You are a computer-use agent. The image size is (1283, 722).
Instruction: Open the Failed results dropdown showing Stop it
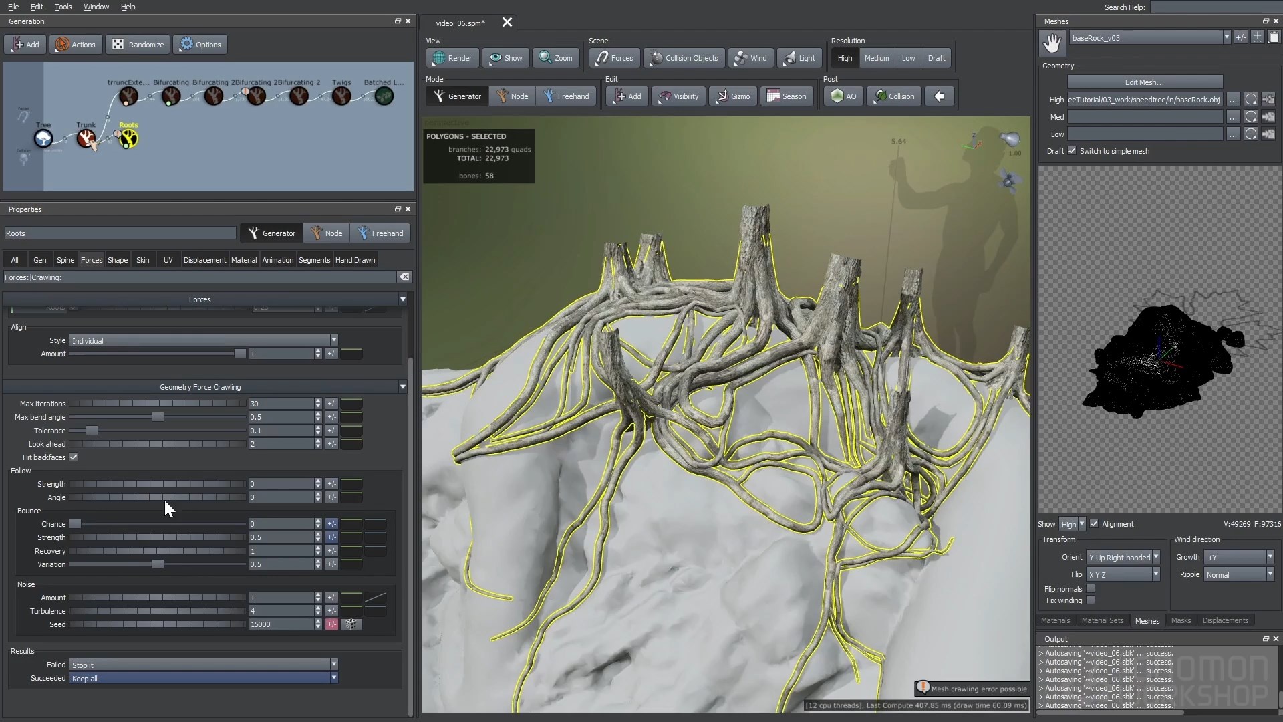[333, 664]
